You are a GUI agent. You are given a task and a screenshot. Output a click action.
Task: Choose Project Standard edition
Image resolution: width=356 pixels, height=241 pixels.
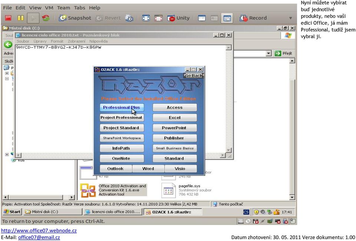(122, 128)
